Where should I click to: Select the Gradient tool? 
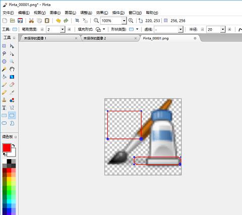12,77
